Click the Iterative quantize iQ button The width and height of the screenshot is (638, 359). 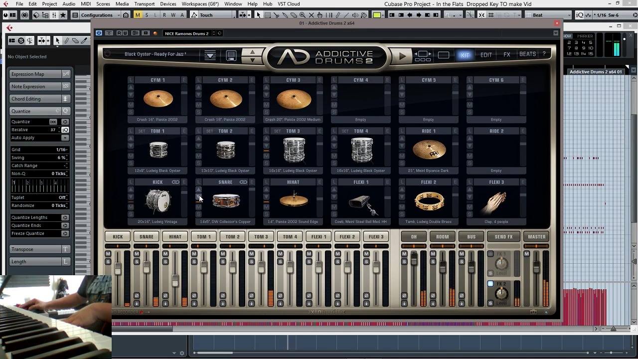coord(65,130)
